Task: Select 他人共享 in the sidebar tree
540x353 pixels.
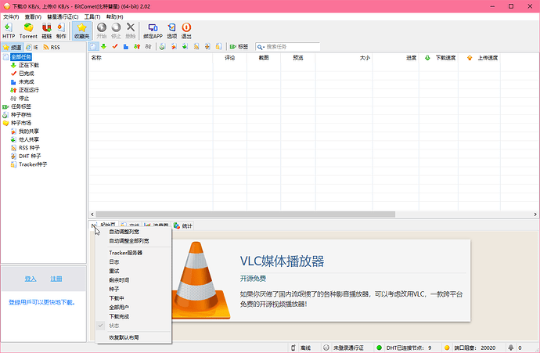Action: [29, 139]
